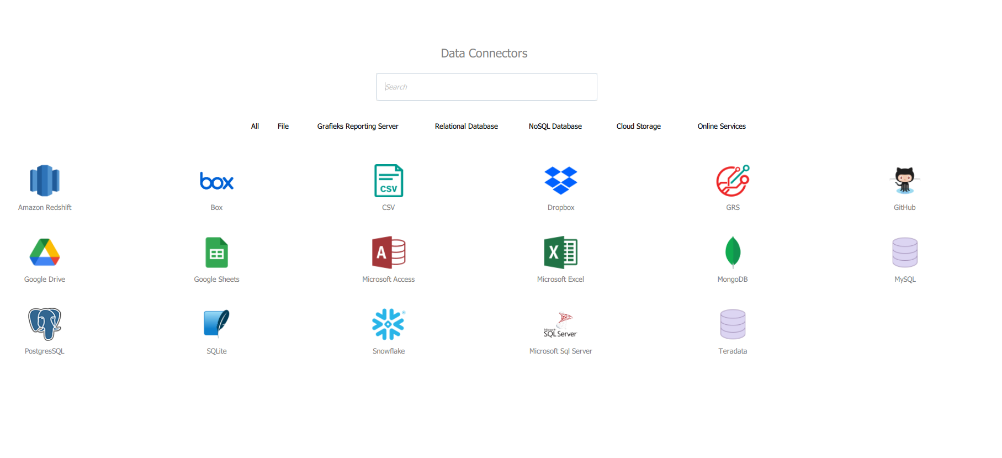Click the Microsoft Excel label
The image size is (1002, 458).
pyautogui.click(x=561, y=280)
